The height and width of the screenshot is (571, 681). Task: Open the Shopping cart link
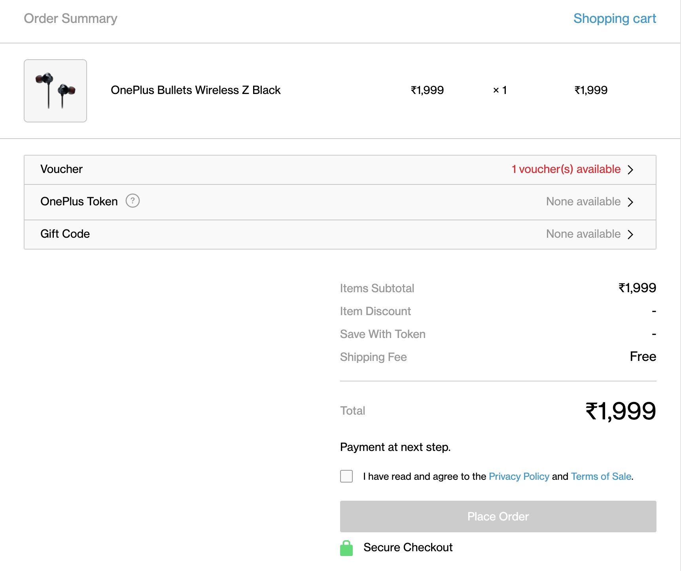click(615, 19)
